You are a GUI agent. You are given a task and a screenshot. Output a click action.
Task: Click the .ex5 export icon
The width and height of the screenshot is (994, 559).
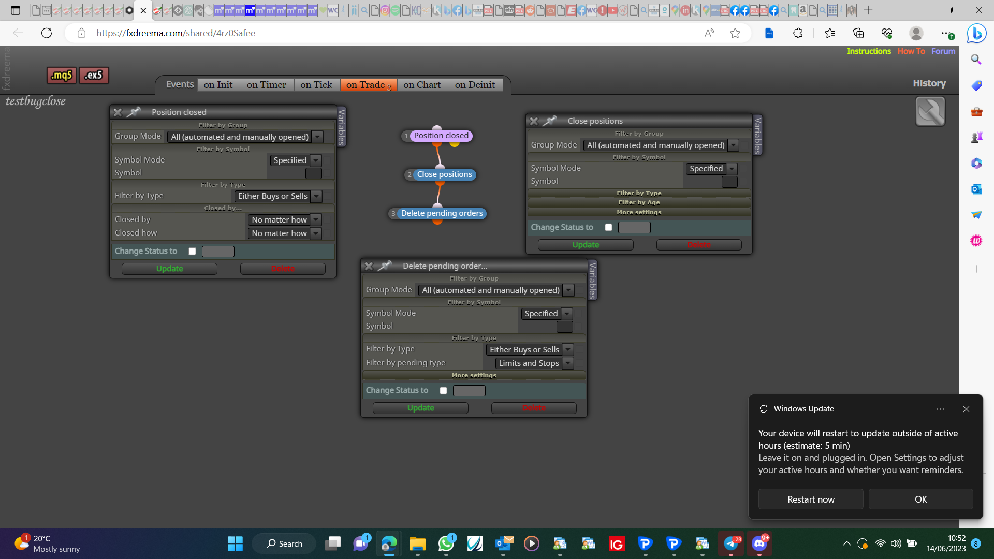(x=94, y=75)
